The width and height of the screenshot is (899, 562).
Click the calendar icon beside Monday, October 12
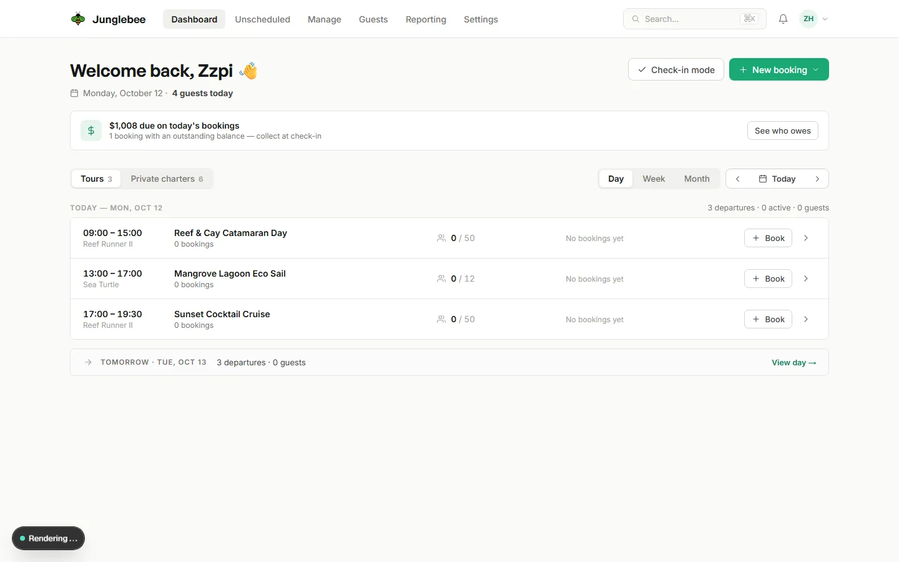click(x=74, y=93)
